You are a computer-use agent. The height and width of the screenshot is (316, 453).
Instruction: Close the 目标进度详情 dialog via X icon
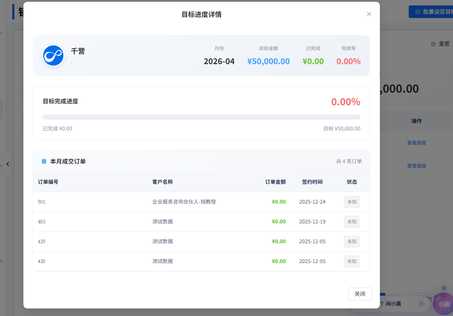(369, 14)
